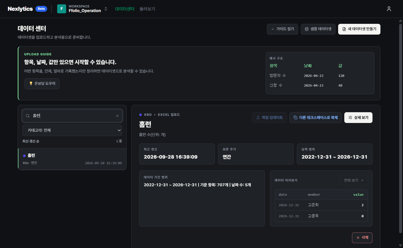Click the 고준휘 row in the preview table
Screen dimensions: 403x248
[321, 205]
